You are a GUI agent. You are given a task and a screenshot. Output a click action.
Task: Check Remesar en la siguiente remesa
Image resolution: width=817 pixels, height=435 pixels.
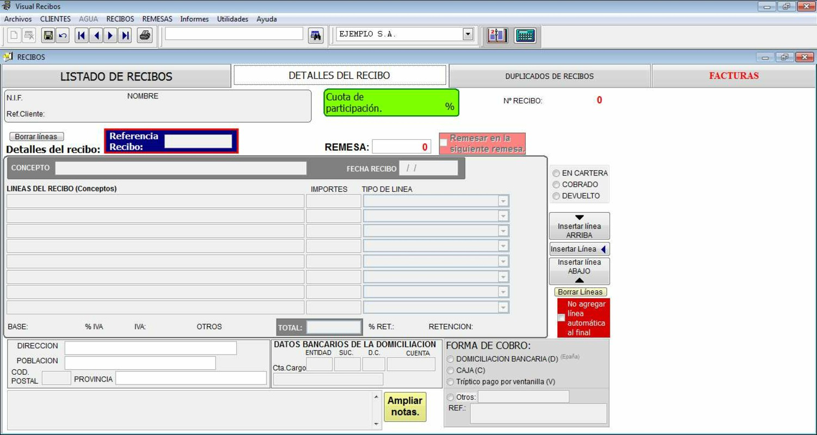pyautogui.click(x=444, y=143)
